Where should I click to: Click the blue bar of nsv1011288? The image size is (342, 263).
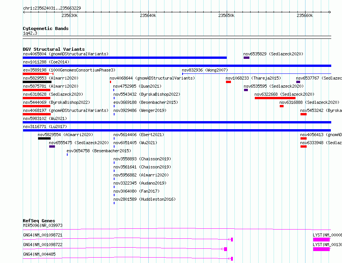pos(177,66)
